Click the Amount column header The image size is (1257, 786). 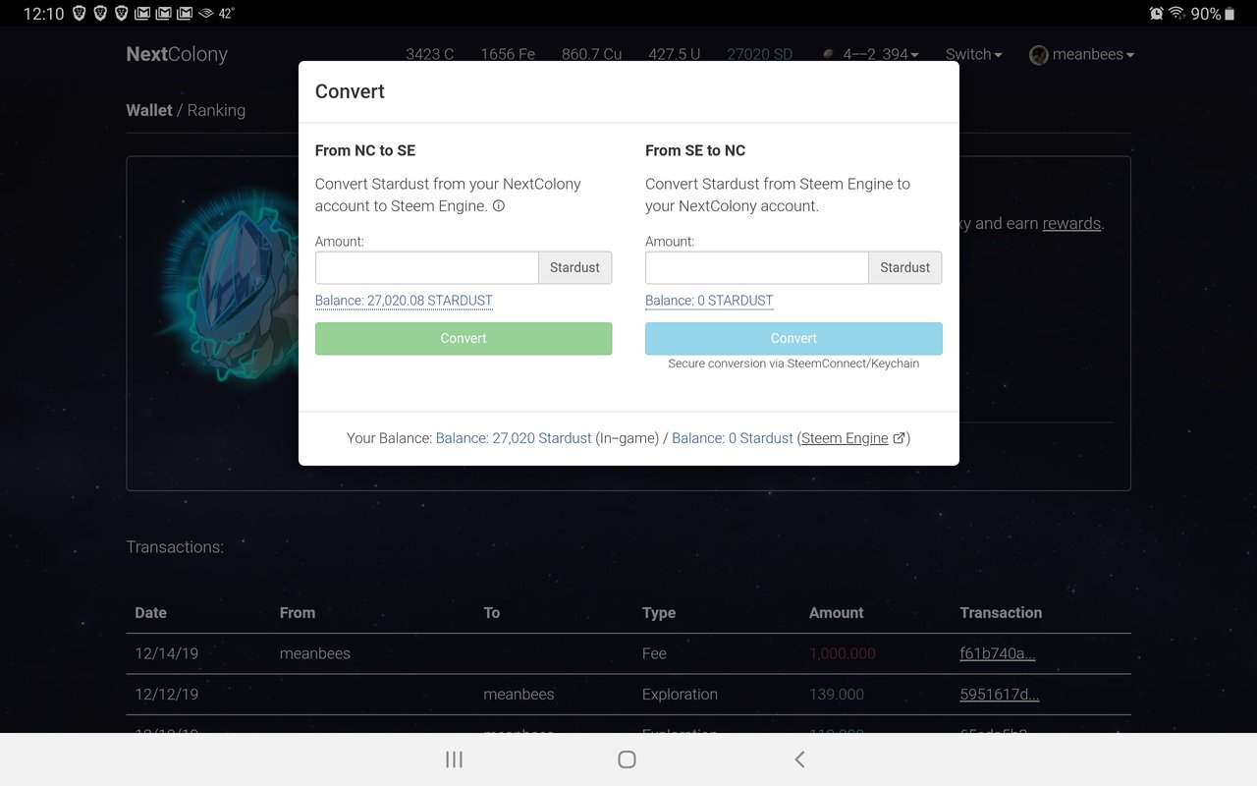[x=837, y=612]
